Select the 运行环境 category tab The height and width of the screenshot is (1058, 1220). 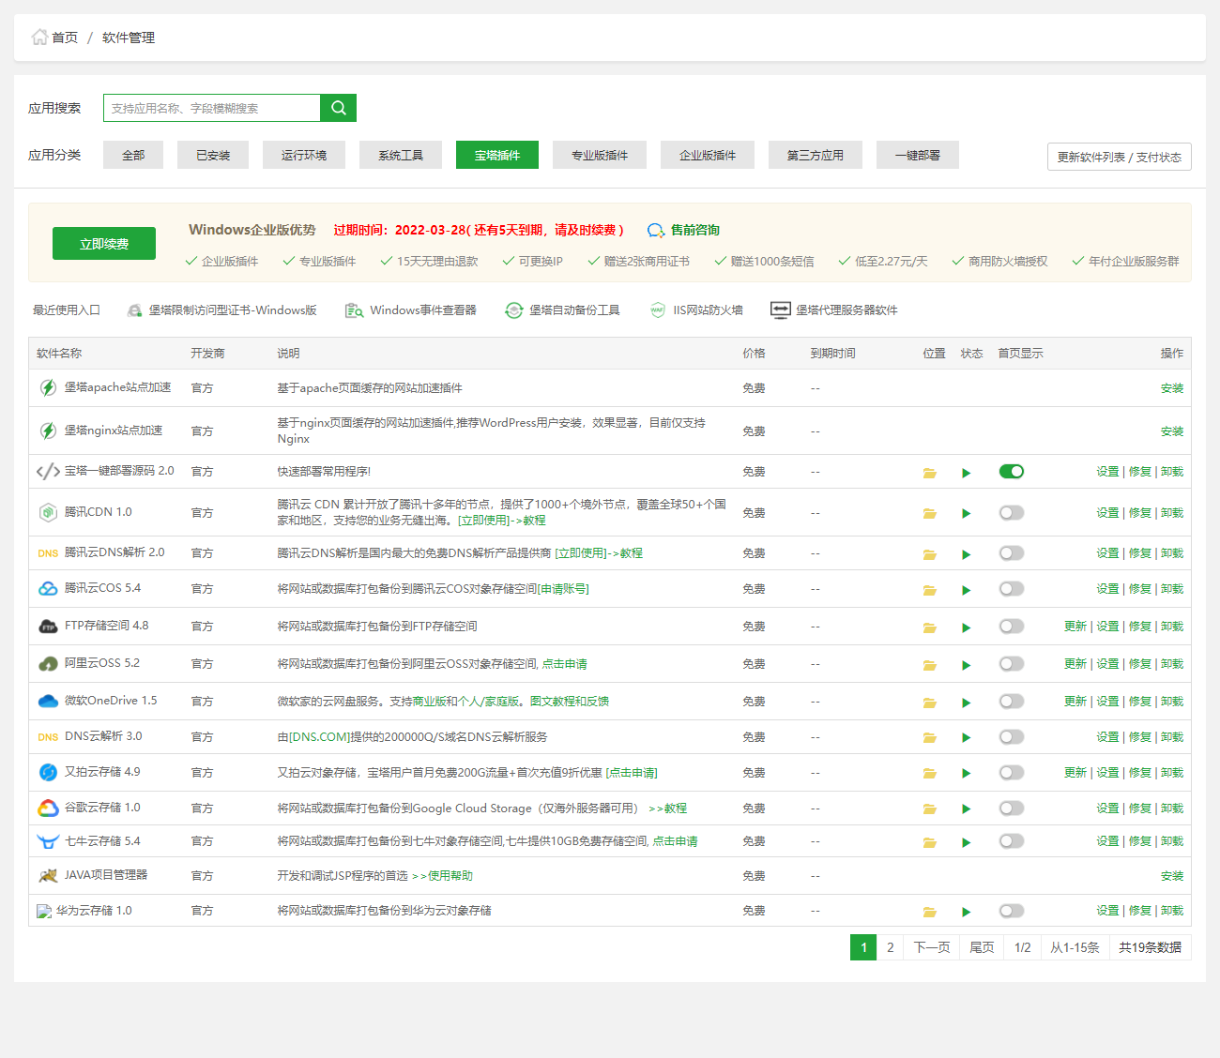pyautogui.click(x=304, y=155)
